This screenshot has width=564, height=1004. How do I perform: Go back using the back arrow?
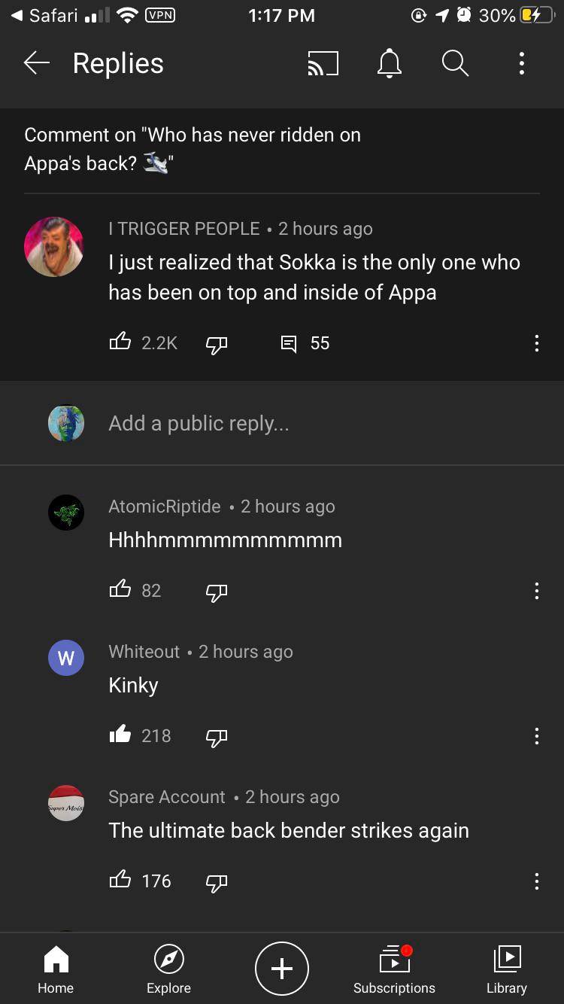(36, 64)
